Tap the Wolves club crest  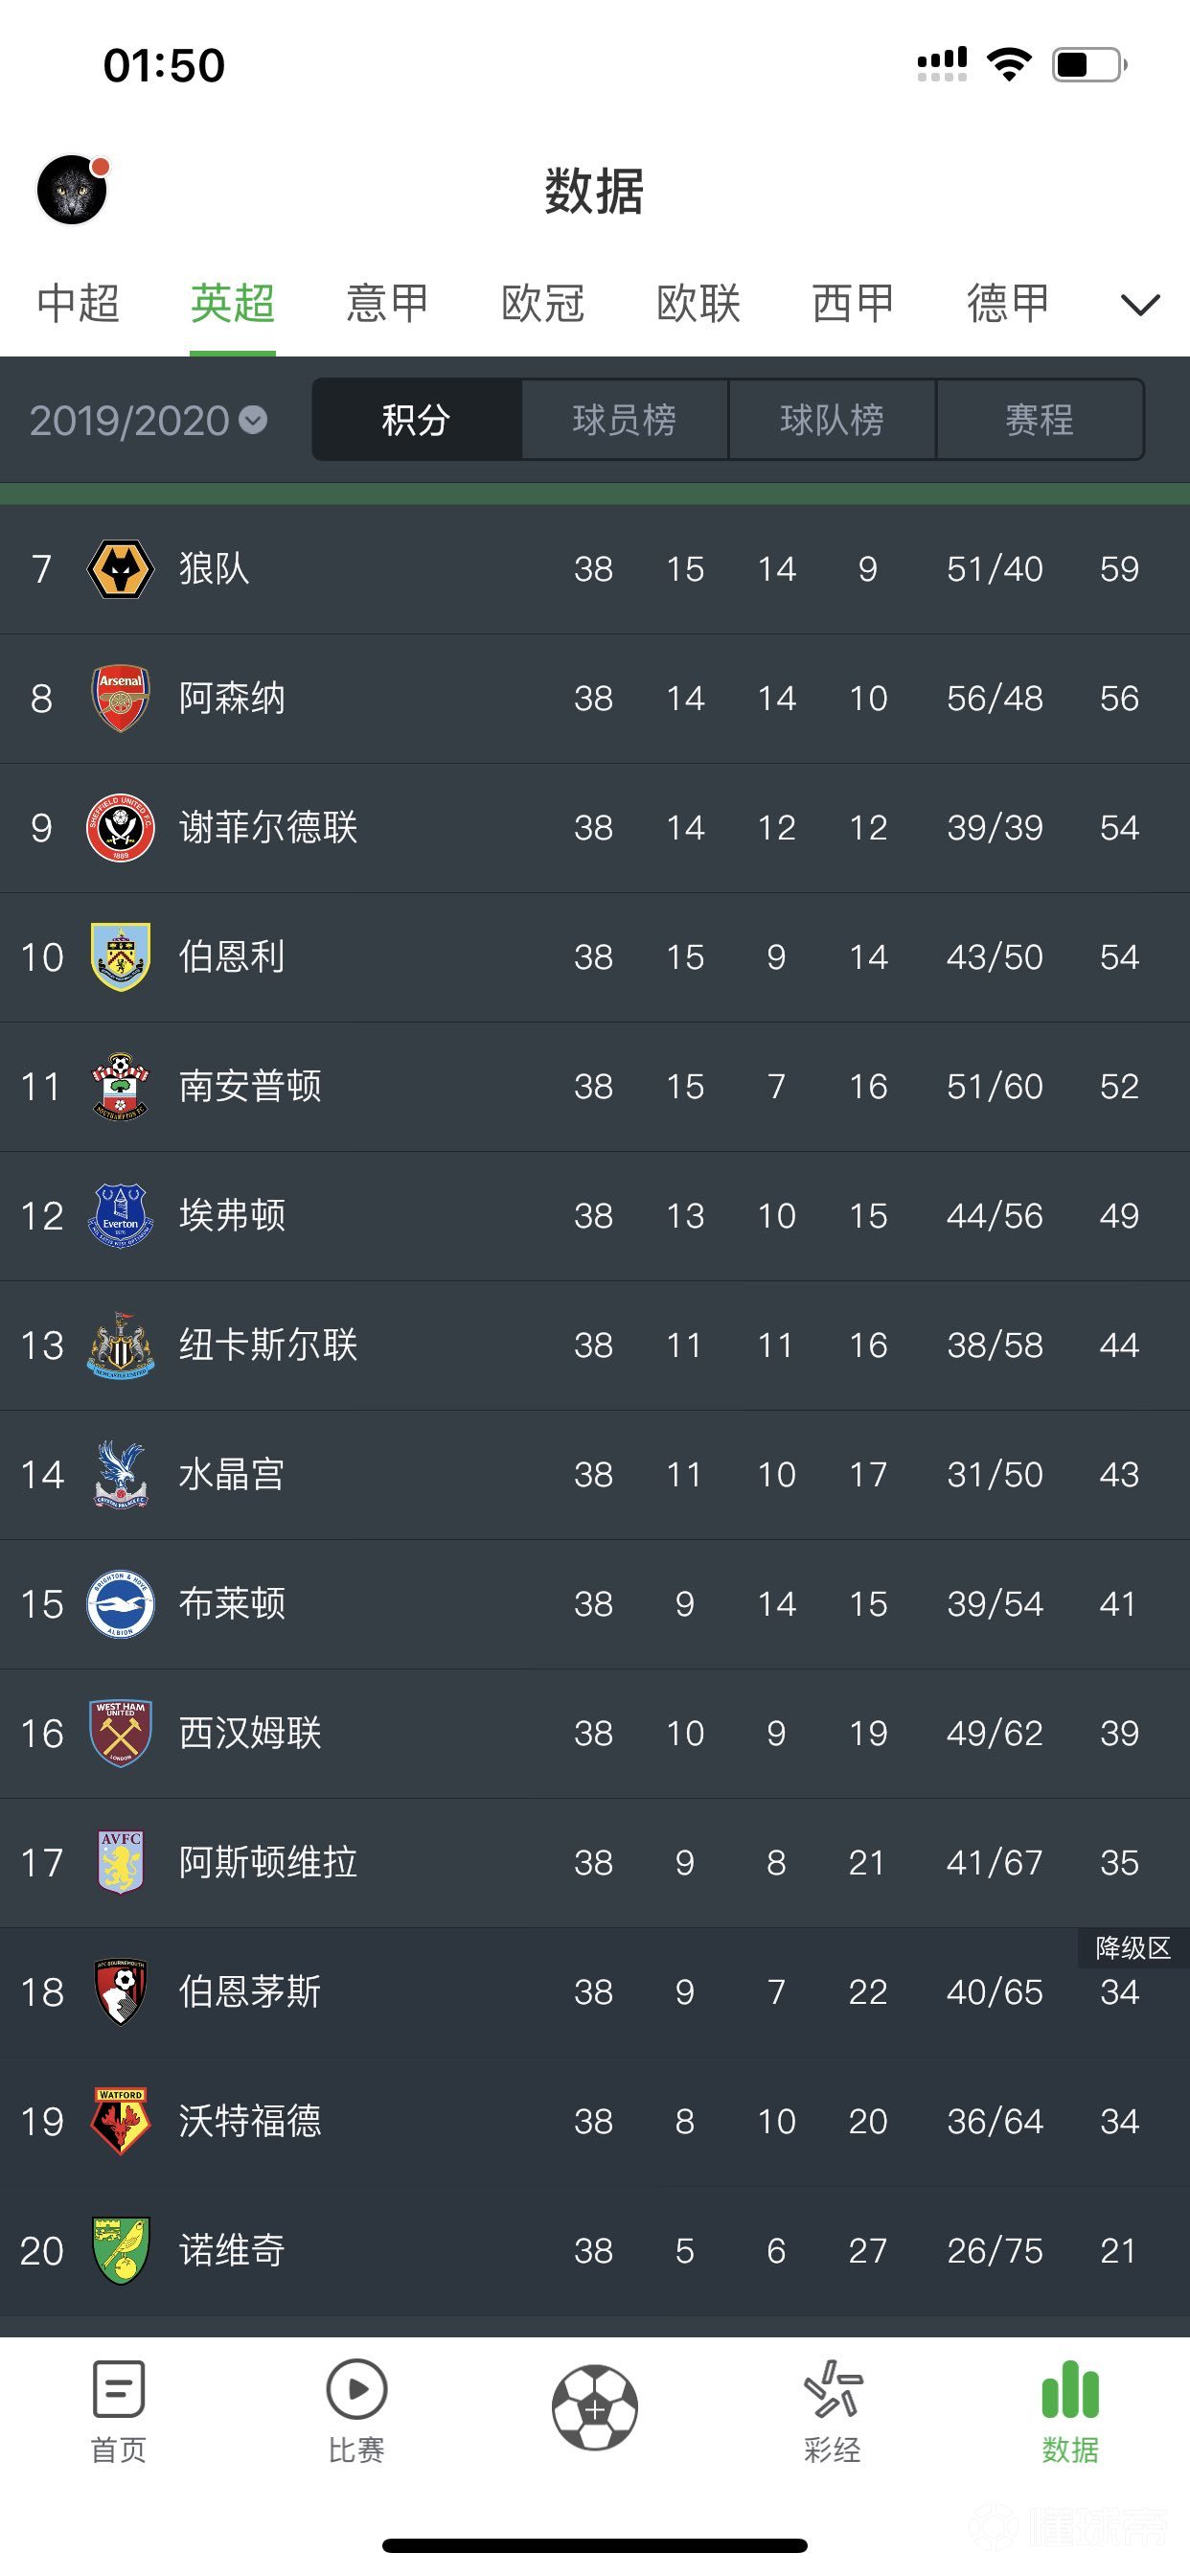point(120,569)
